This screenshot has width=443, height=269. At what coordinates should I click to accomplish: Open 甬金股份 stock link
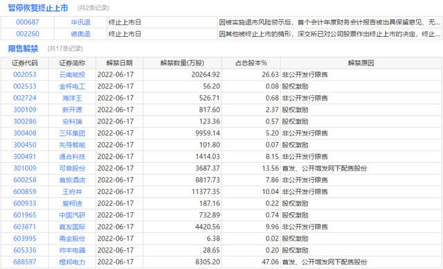(72, 238)
